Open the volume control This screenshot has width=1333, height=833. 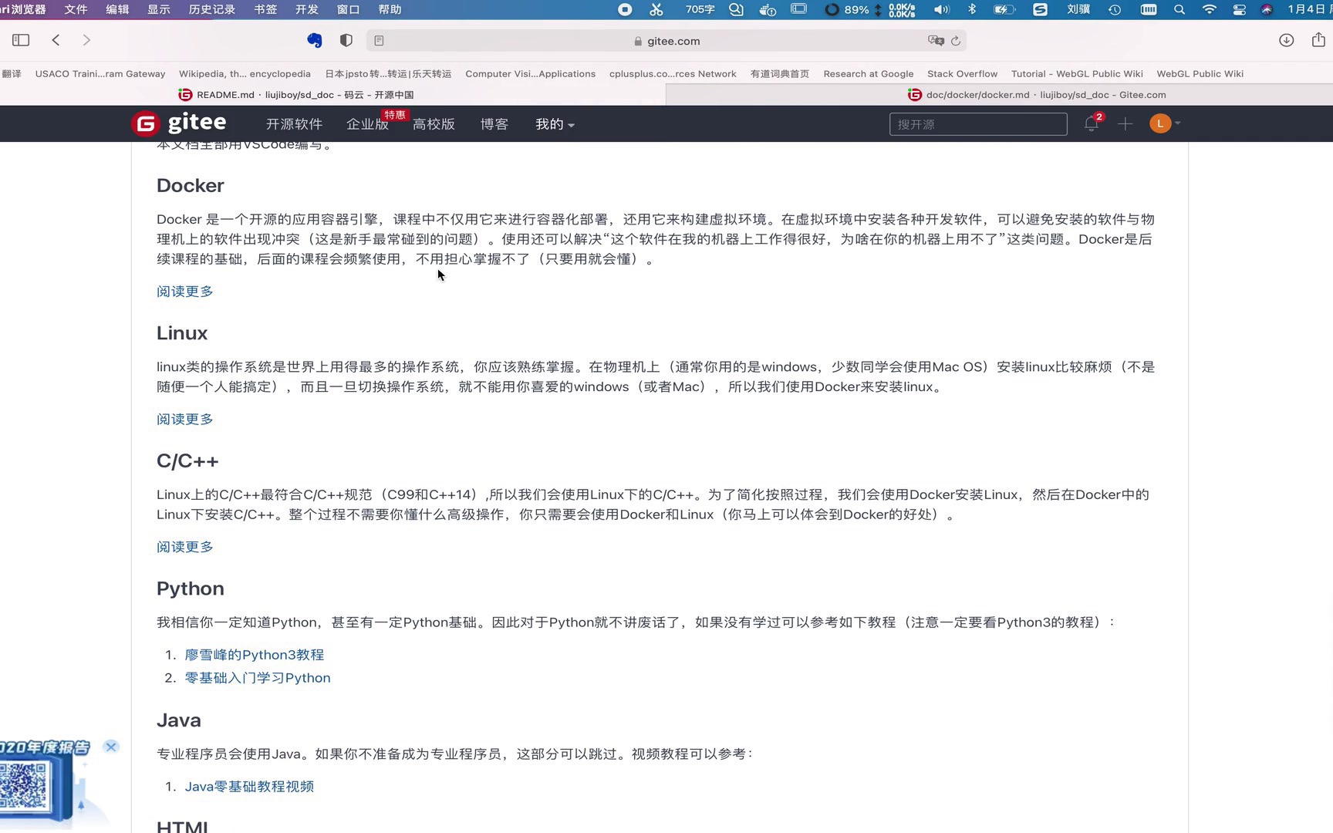[941, 9]
